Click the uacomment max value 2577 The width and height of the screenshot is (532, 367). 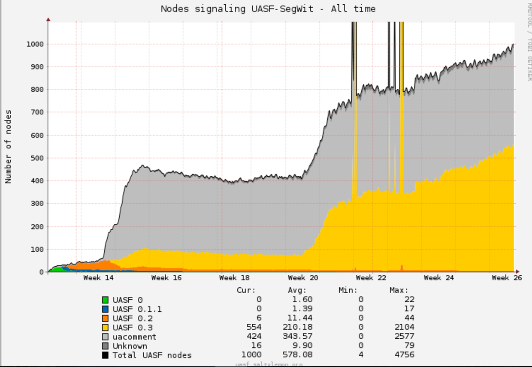(x=405, y=337)
